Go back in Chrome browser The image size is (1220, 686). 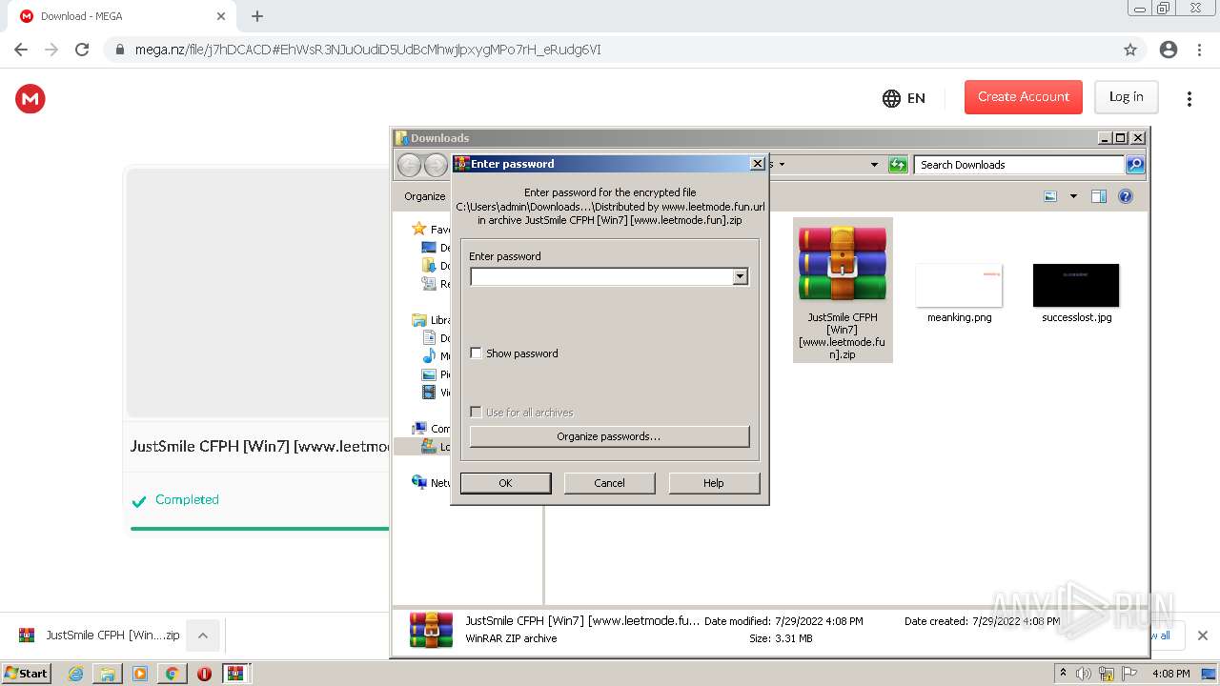[x=21, y=50]
